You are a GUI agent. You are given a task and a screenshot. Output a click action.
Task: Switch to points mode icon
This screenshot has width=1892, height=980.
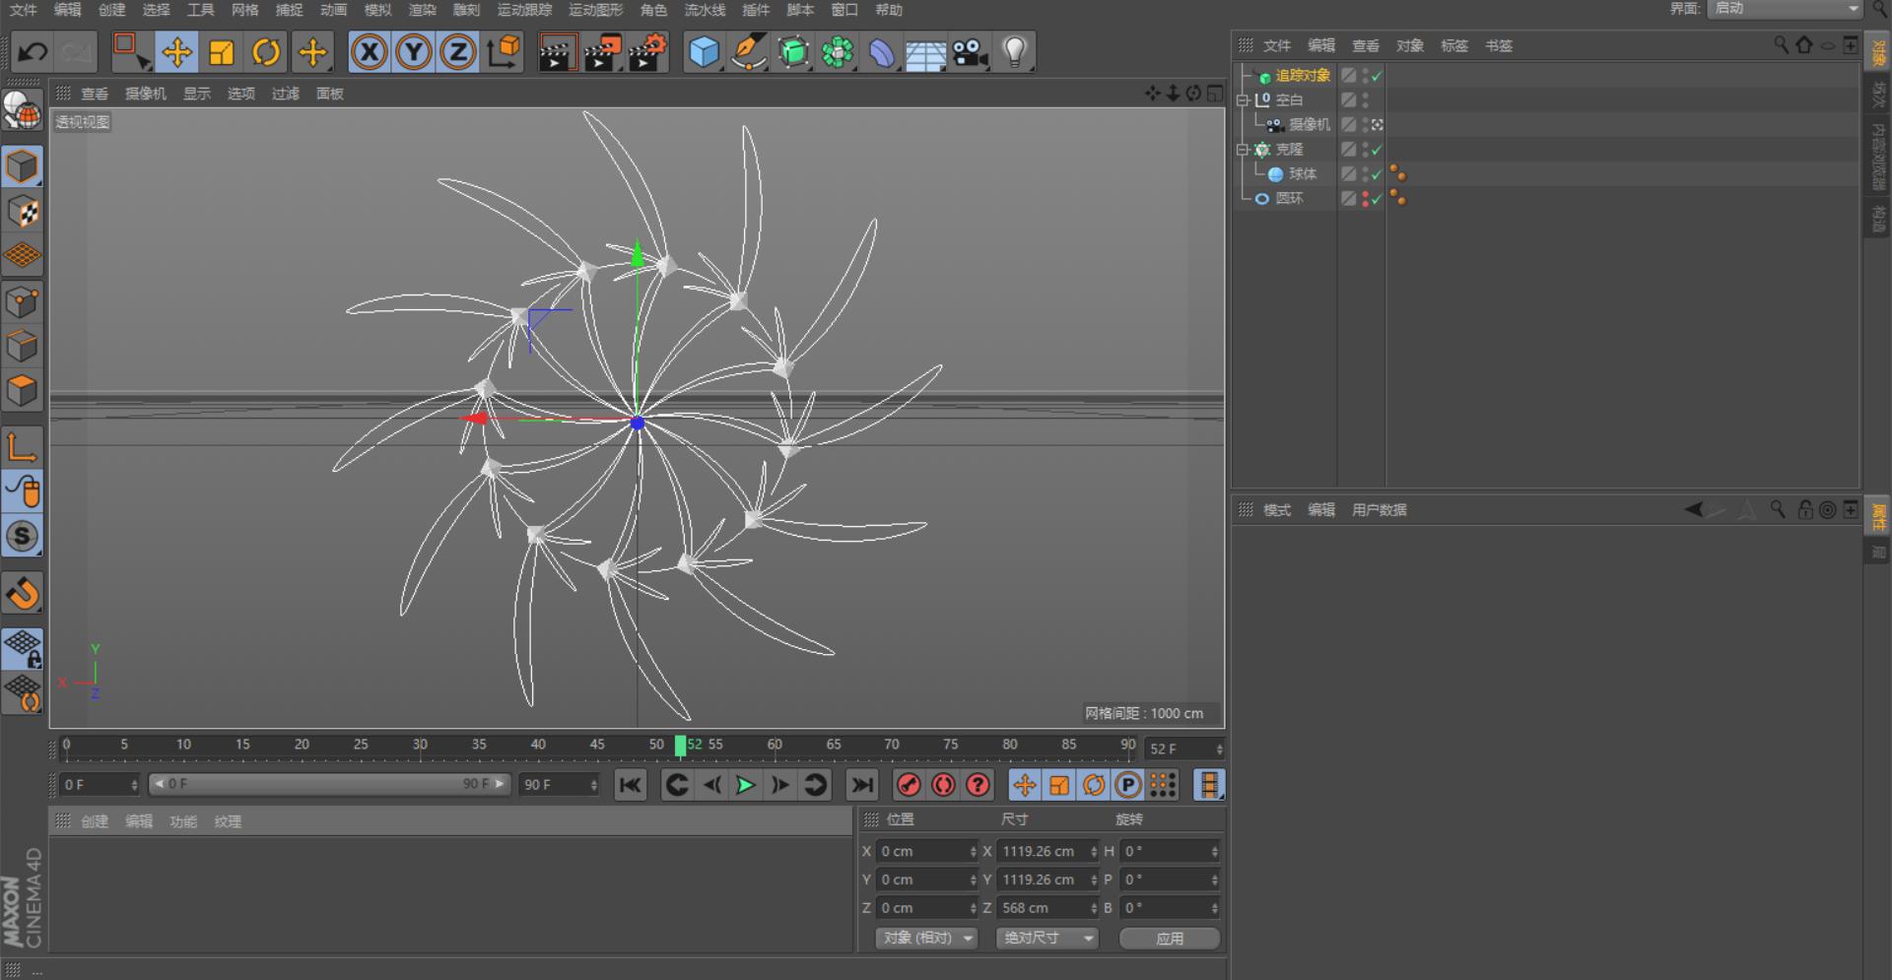click(22, 301)
